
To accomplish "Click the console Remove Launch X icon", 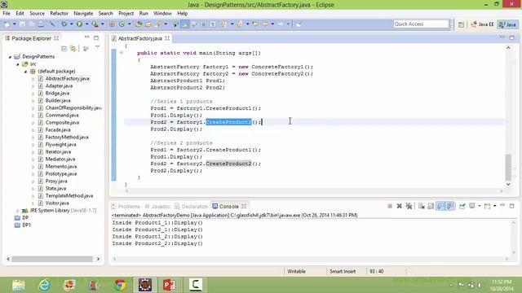I will tap(400, 206).
